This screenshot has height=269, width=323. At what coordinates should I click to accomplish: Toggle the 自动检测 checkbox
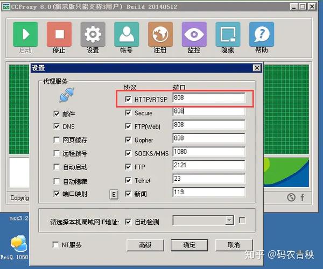128,222
